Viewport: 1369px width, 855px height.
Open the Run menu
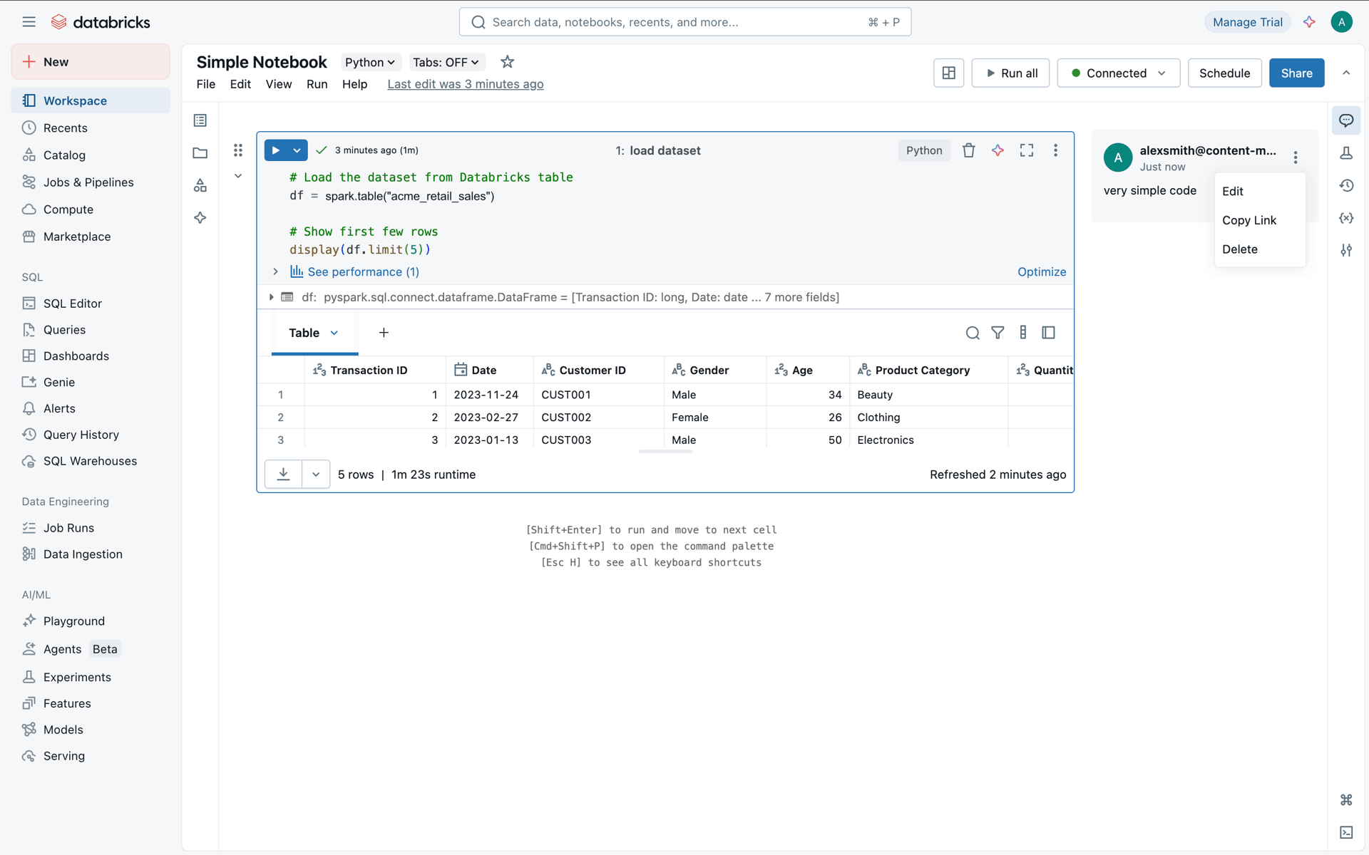[x=317, y=84]
